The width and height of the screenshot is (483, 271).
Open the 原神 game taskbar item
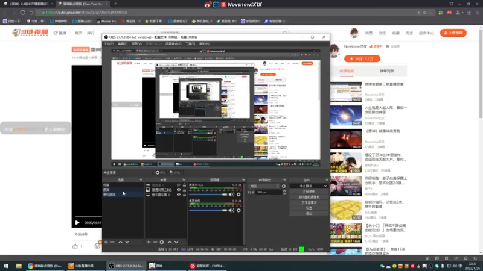pos(167,266)
